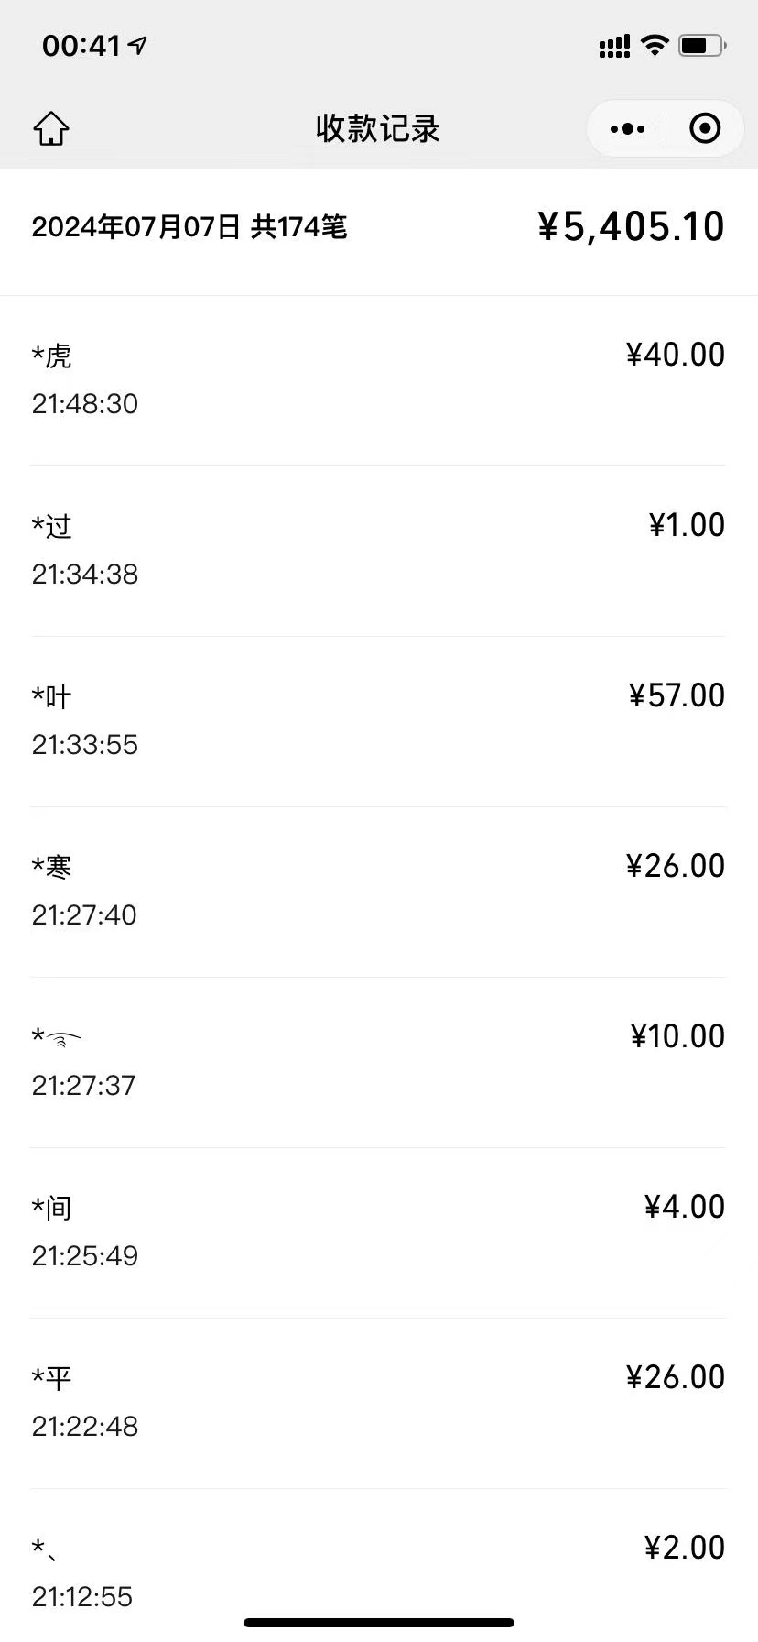Open the *过 ¥1.00 payment record

click(378, 550)
